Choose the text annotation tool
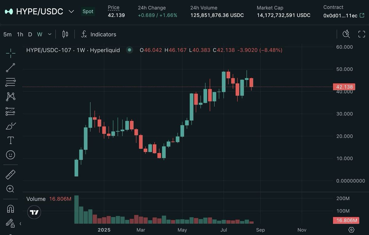This screenshot has width=369, height=235. pos(10,140)
